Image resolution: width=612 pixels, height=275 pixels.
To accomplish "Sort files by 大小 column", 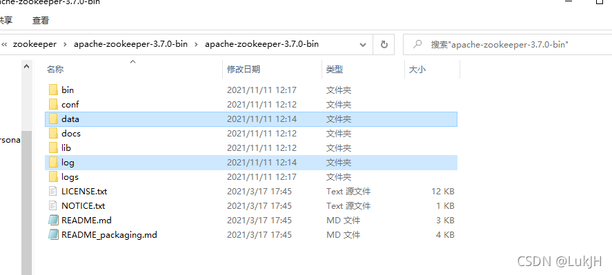I will 417,70.
